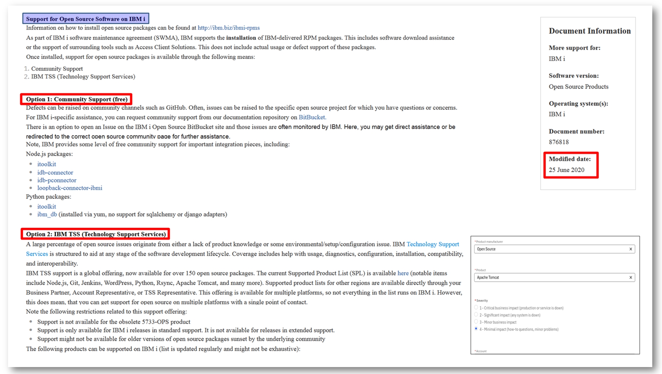Open the itoolkit link under Python packages
Viewport: 662px width, 374px height.
[x=47, y=206]
